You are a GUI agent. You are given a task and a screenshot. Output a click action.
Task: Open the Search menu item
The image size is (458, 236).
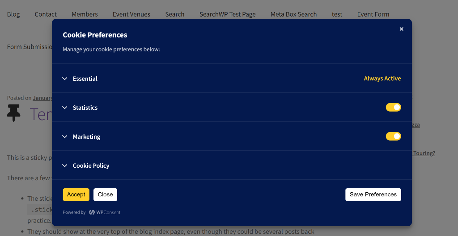point(175,14)
